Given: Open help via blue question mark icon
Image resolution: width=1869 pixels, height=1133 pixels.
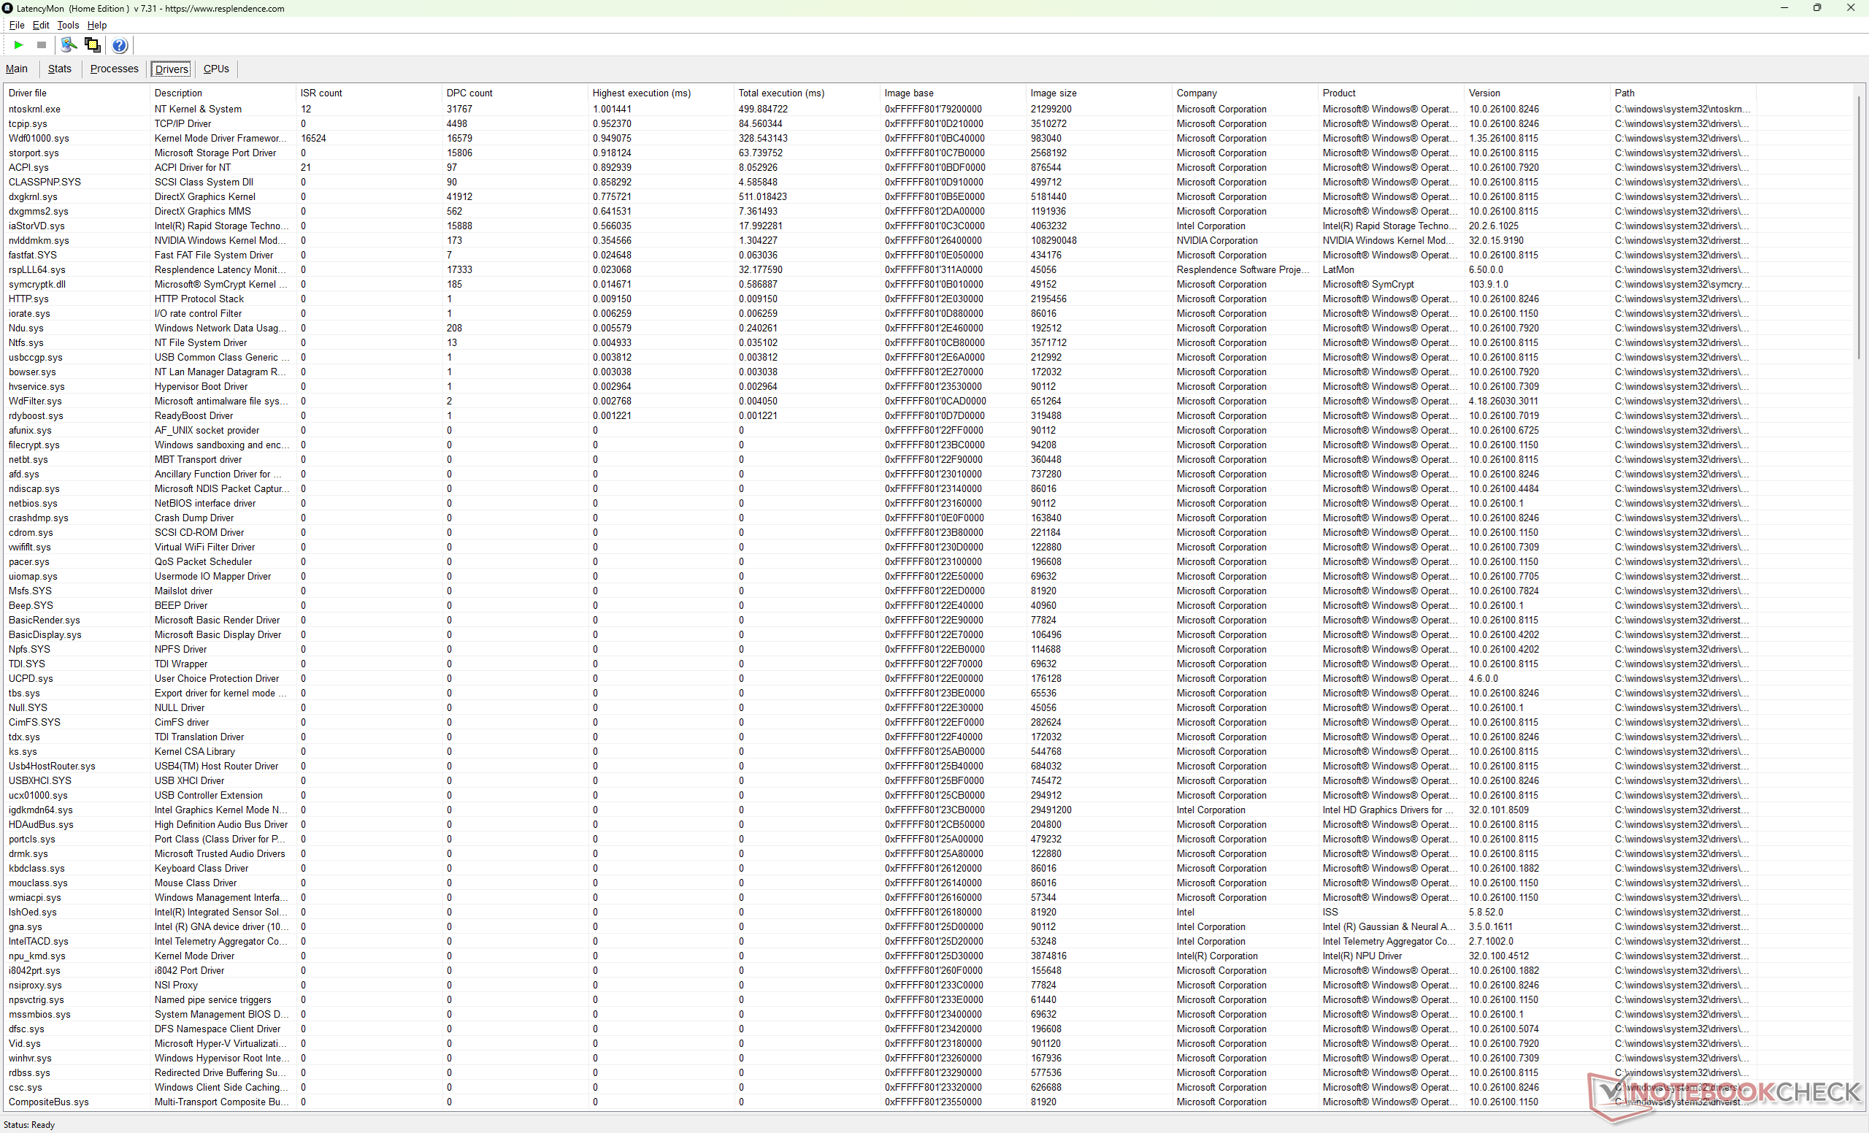Looking at the screenshot, I should tap(120, 45).
